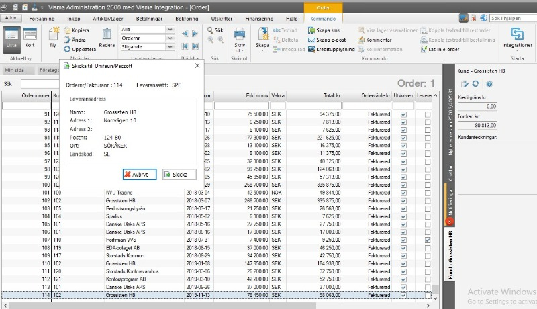Open the Skriv ut printer button
This screenshot has width=537, height=309.
(x=240, y=40)
